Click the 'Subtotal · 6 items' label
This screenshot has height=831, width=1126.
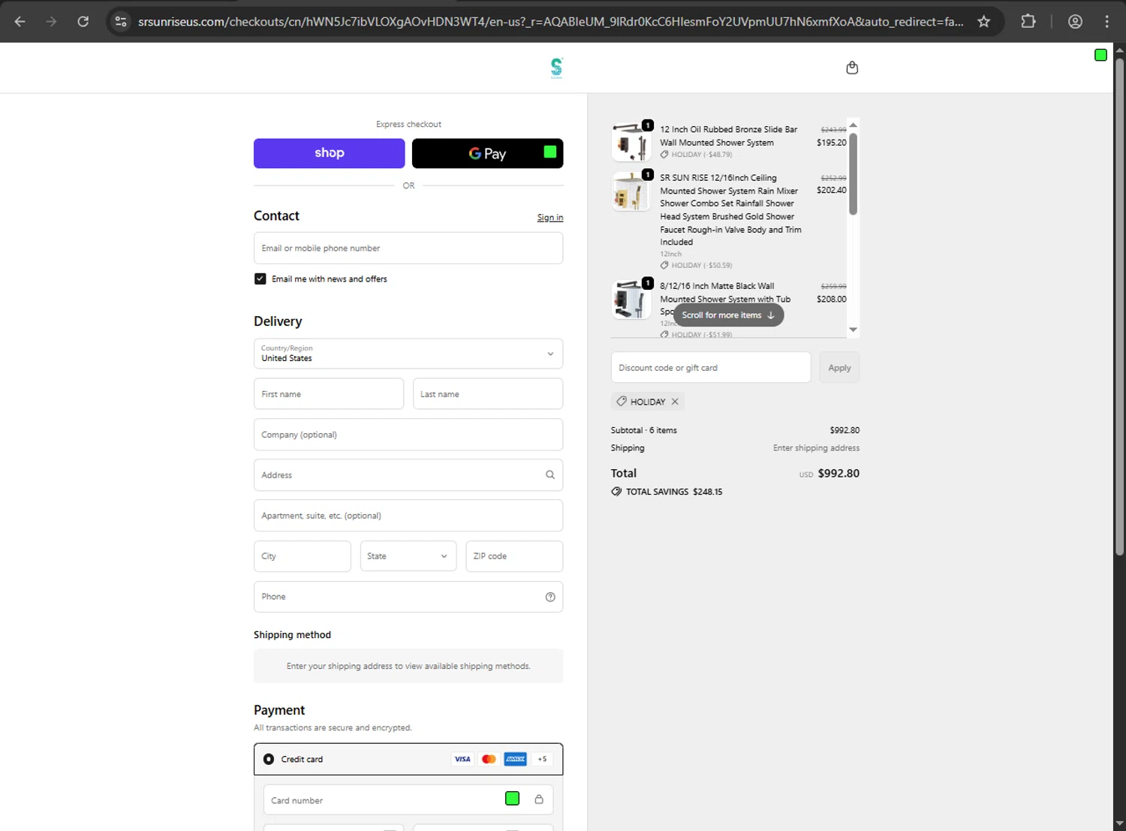pyautogui.click(x=644, y=430)
